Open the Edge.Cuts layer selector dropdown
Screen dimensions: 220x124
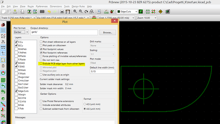(x=127, y=12)
